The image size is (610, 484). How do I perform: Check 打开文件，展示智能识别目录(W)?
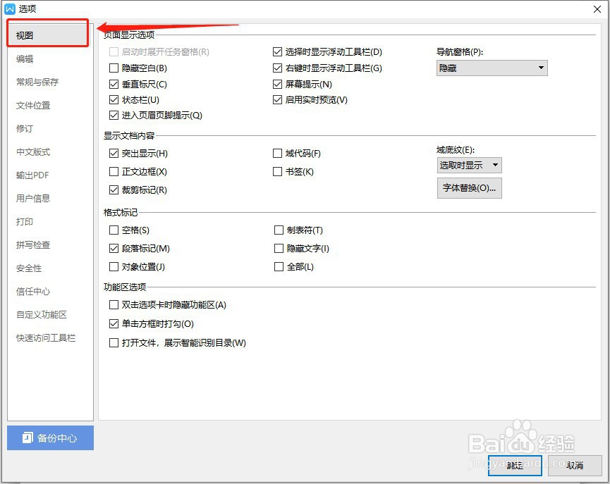pos(114,342)
